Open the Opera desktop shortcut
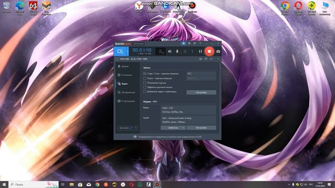Viewport: 335px width, 188px height. point(298,8)
